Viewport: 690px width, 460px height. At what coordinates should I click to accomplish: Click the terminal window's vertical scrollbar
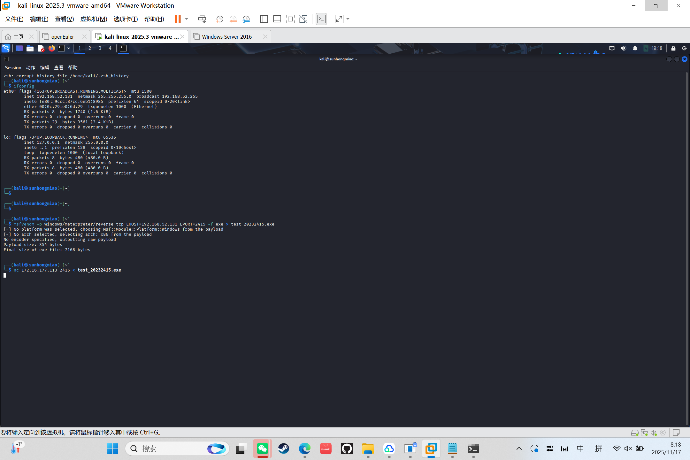click(x=686, y=249)
